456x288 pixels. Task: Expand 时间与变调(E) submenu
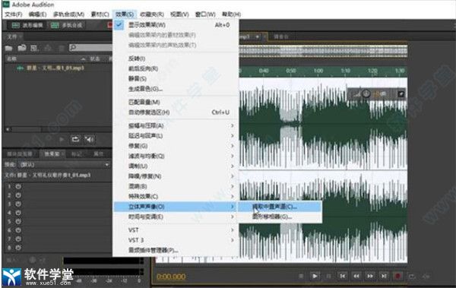pos(176,217)
